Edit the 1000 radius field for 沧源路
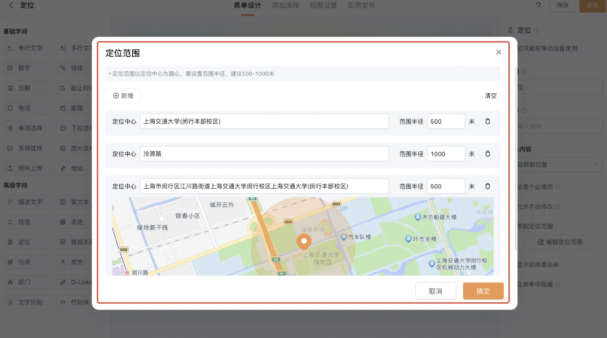607x338 pixels. 446,154
